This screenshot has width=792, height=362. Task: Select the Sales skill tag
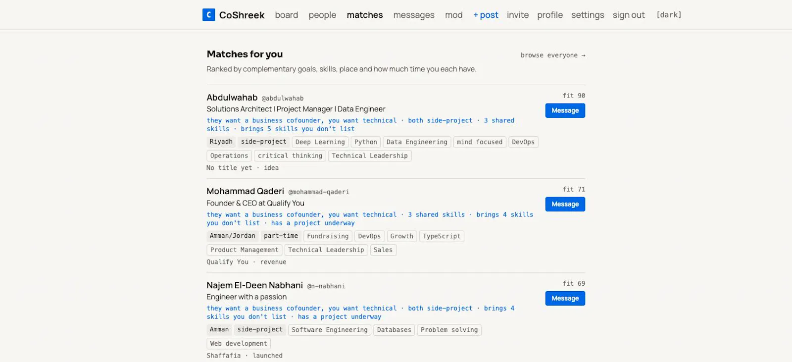[383, 250]
